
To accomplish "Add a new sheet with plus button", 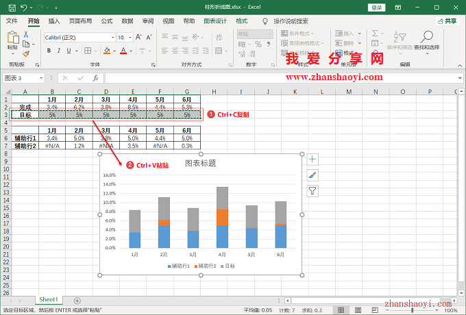I will [x=77, y=301].
